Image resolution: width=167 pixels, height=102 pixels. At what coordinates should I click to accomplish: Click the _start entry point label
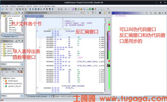click(x=80, y=58)
